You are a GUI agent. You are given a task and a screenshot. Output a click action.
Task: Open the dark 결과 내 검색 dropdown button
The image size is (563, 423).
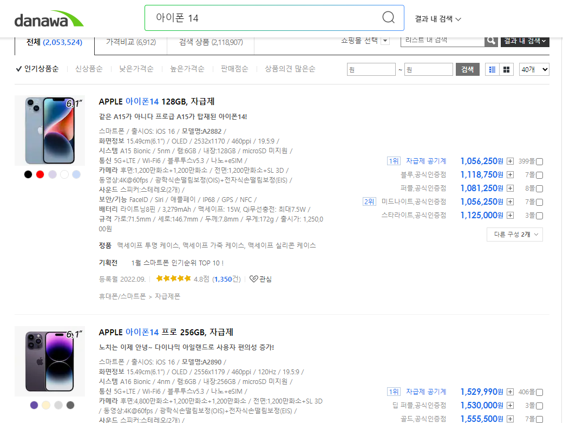[x=525, y=41]
